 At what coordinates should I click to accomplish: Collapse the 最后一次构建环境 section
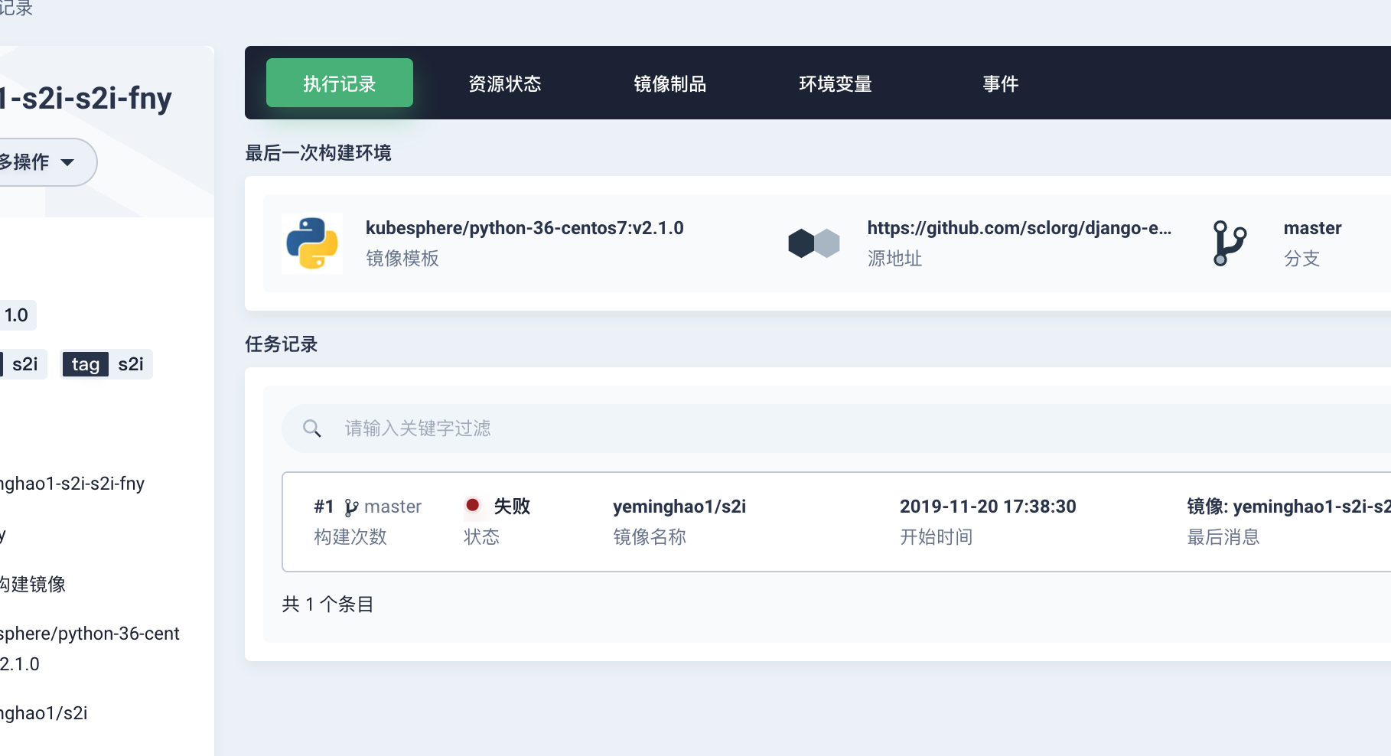(x=318, y=153)
